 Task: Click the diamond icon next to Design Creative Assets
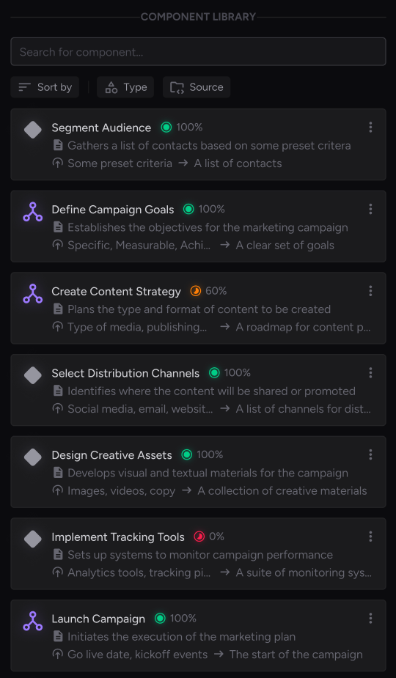tap(33, 457)
